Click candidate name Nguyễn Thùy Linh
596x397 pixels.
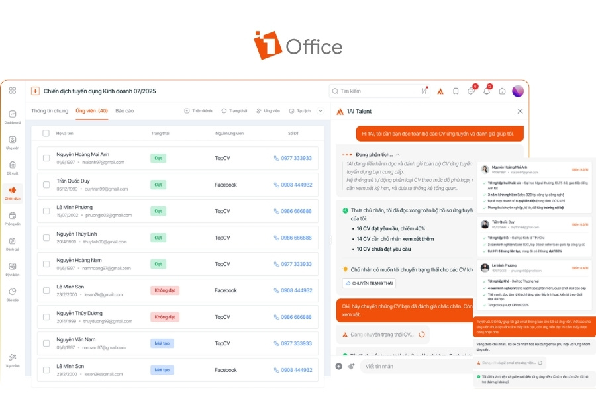77,234
